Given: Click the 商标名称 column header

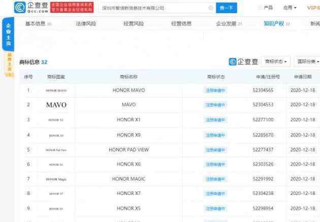Looking at the screenshot, I should pyautogui.click(x=129, y=77).
